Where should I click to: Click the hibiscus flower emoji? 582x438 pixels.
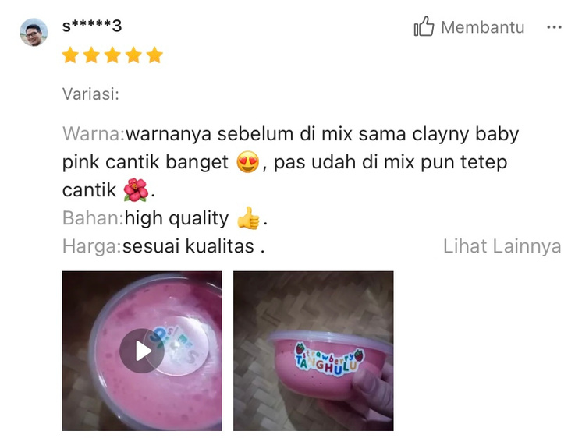pyautogui.click(x=136, y=190)
